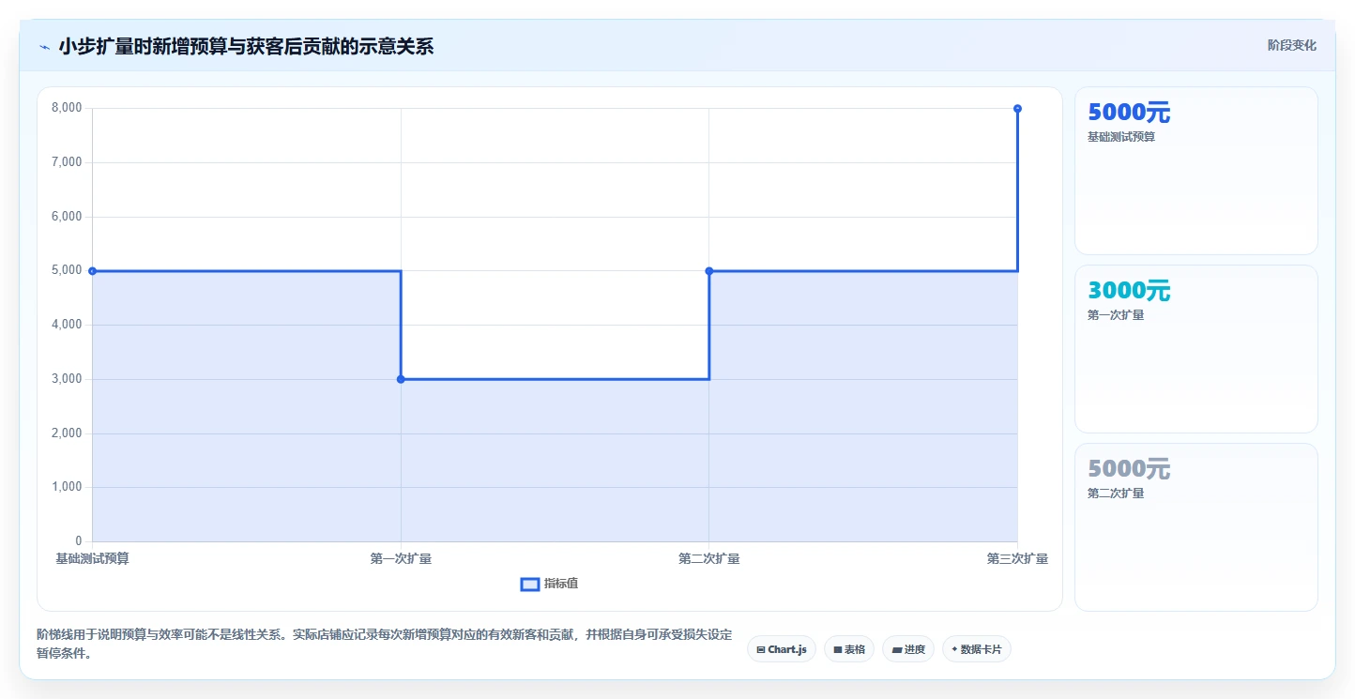The height and width of the screenshot is (699, 1355).
Task: Click the lightning icon beside the chart title
Action: (44, 47)
